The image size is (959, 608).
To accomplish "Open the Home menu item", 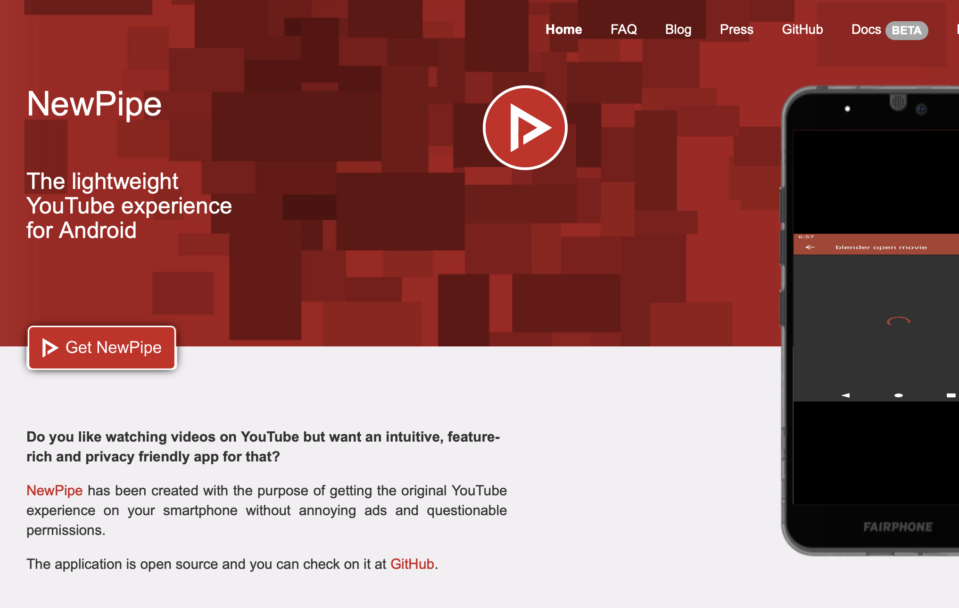I will [x=563, y=30].
